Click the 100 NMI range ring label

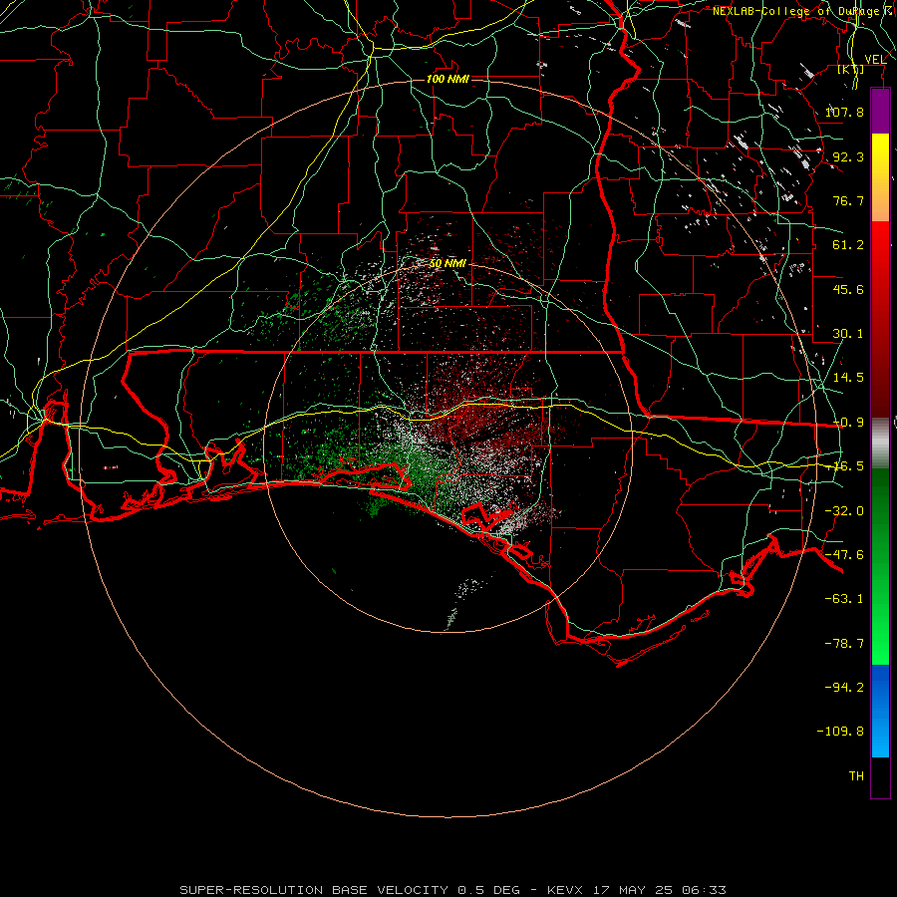coord(448,79)
